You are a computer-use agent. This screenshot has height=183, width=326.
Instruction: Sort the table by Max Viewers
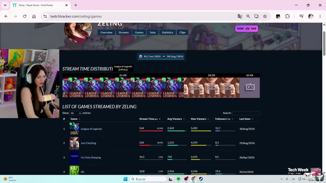point(200,119)
